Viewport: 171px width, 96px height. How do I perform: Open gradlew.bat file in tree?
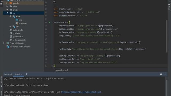pos(18,37)
